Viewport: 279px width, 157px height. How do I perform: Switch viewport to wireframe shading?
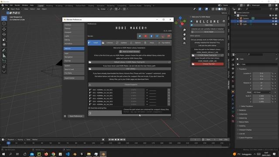click(217, 9)
